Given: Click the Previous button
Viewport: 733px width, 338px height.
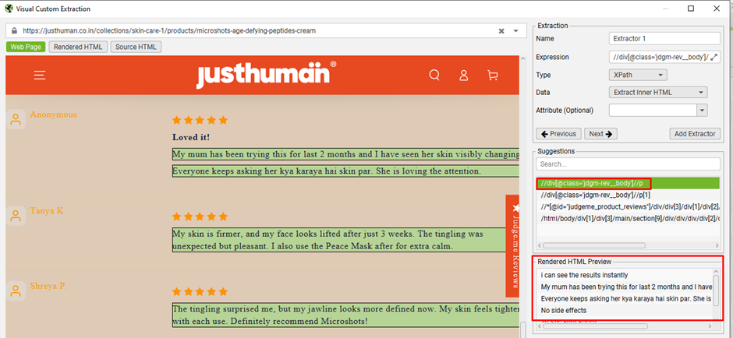Looking at the screenshot, I should [x=558, y=133].
